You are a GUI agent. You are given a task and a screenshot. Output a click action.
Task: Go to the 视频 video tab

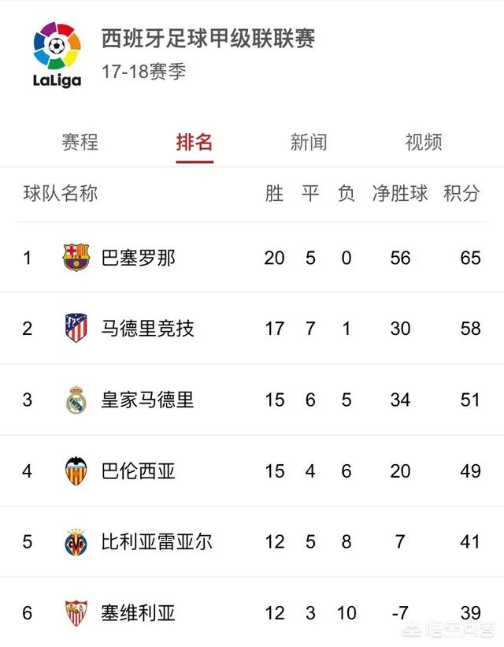[x=424, y=143]
